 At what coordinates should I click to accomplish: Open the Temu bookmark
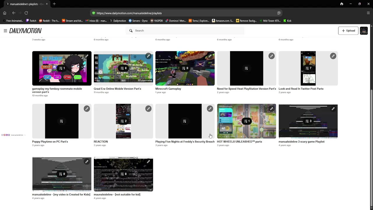pyautogui.click(x=199, y=21)
